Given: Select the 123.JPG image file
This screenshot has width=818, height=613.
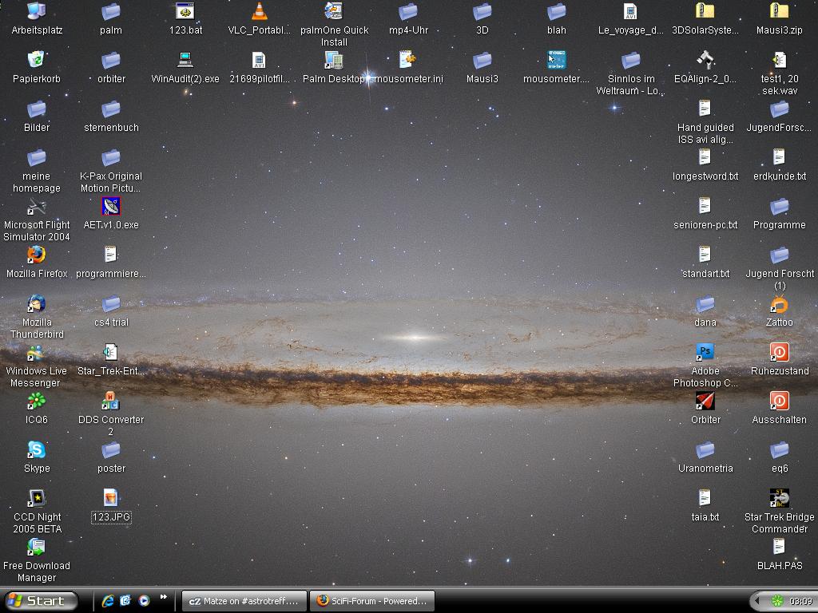Looking at the screenshot, I should pyautogui.click(x=111, y=499).
